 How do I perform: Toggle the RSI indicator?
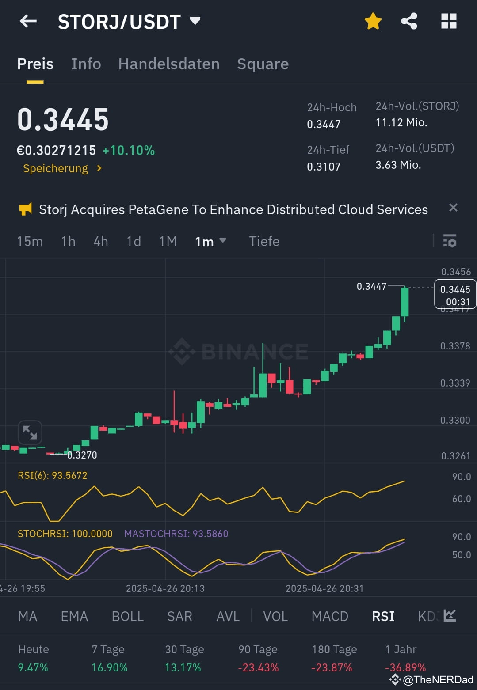(383, 616)
